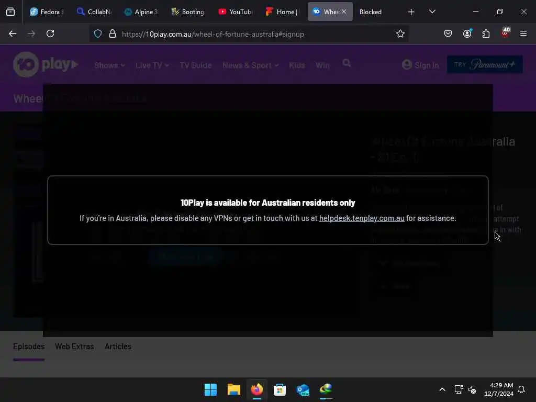
Task: Select the Episodes tab
Action: 29,347
